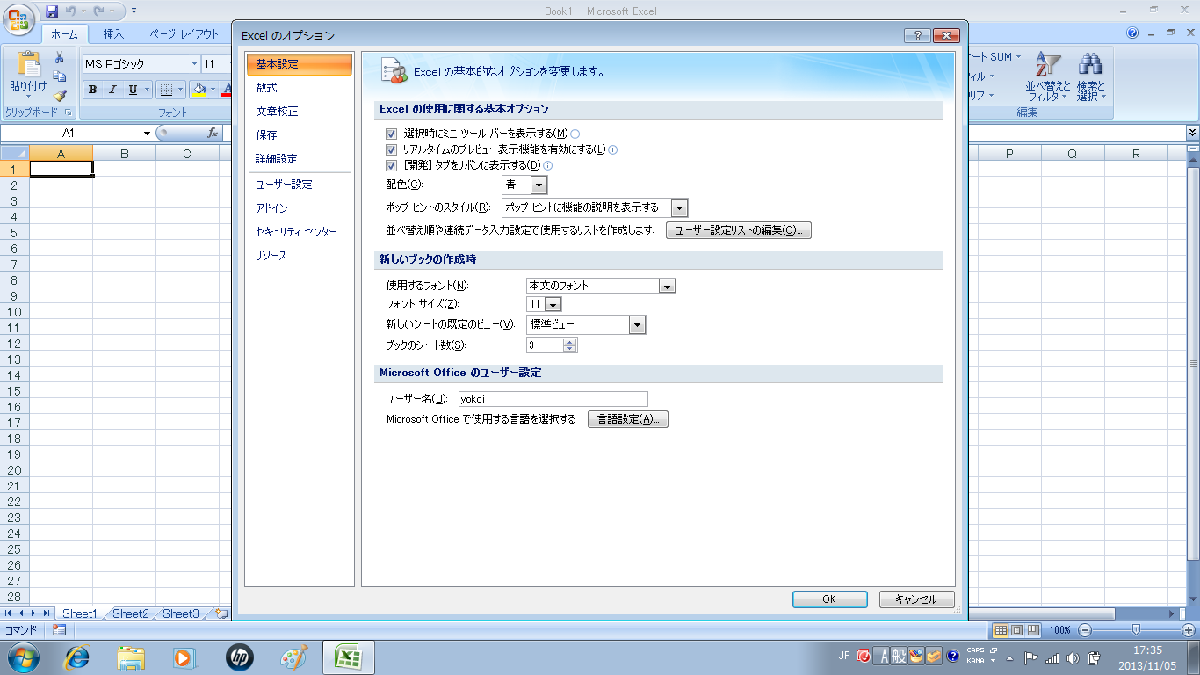Open セキュリティ センター in options sidebar
Image resolution: width=1200 pixels, height=675 pixels.
click(296, 232)
